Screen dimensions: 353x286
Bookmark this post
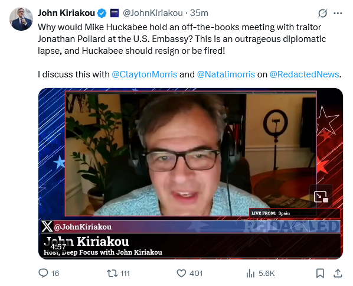[x=320, y=273]
